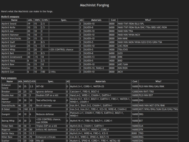Screen dimensions: 189x142
Task: Select the 'Enhance Sword' name cell
Action: point(10,87)
